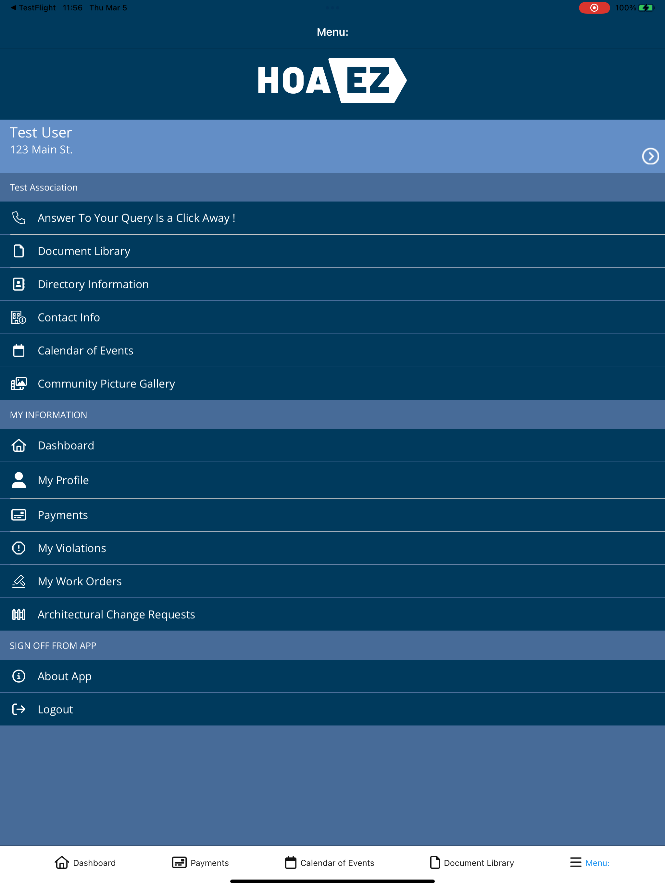Select Dashboard under My Information
Image resolution: width=665 pixels, height=888 pixels.
click(332, 445)
